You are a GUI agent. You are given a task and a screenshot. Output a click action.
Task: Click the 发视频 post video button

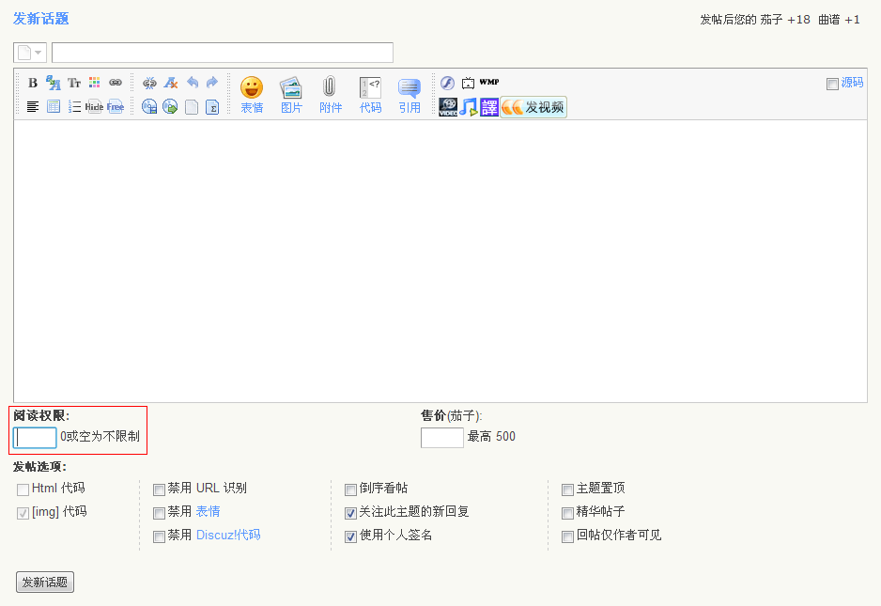tap(533, 107)
